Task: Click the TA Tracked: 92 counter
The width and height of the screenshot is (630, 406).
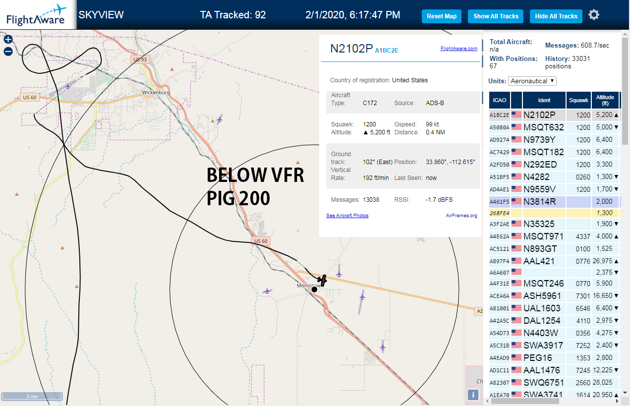Action: tap(233, 15)
